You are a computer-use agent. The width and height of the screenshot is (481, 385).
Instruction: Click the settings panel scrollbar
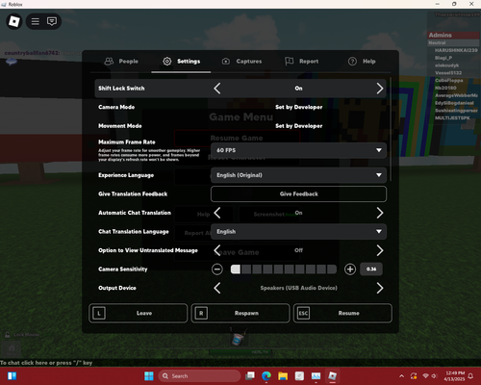pos(391,129)
